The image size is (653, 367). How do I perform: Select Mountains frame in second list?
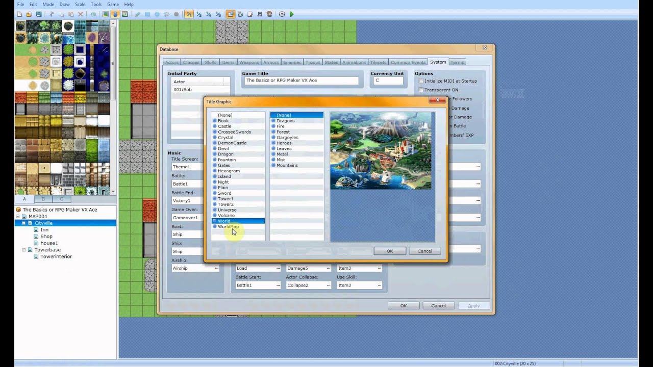click(x=297, y=165)
